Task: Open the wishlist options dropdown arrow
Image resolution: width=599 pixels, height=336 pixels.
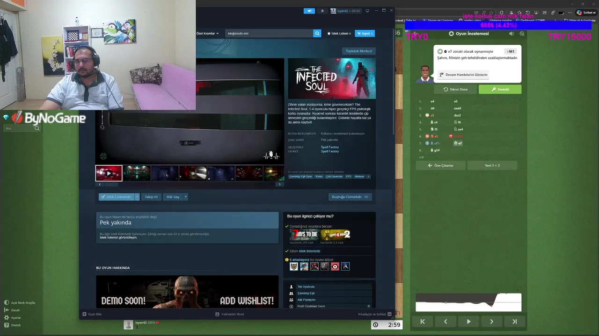Action: point(137,197)
